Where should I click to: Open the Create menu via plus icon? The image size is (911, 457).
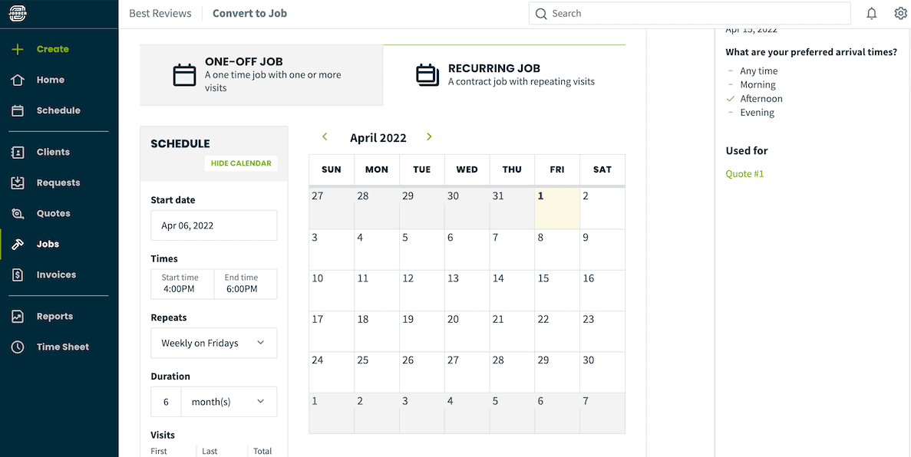pos(18,48)
